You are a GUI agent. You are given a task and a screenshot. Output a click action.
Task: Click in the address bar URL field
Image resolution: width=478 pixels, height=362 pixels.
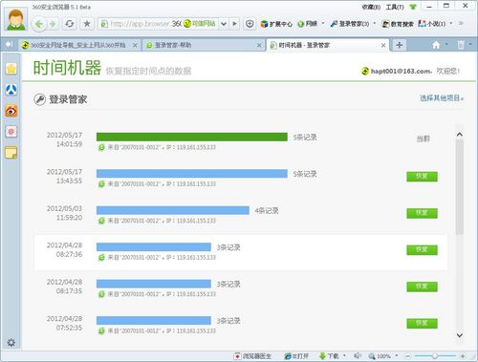145,24
